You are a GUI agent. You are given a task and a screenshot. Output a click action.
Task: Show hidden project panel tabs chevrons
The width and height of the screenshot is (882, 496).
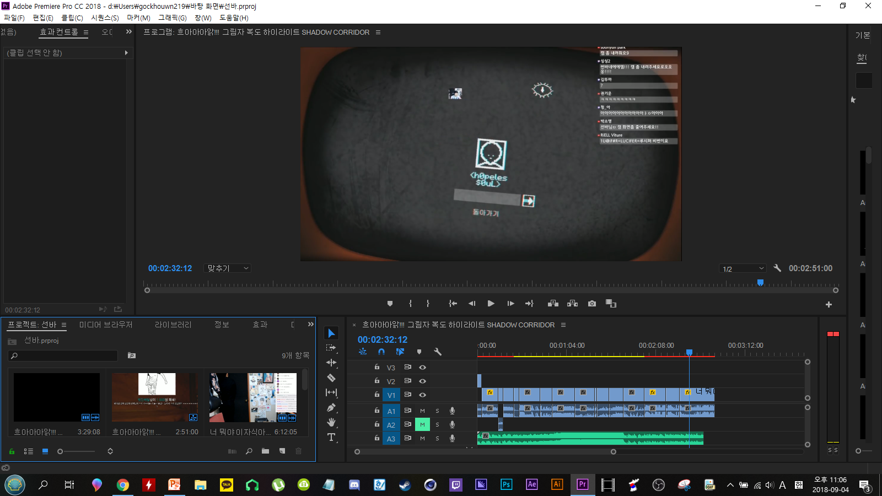coord(311,324)
